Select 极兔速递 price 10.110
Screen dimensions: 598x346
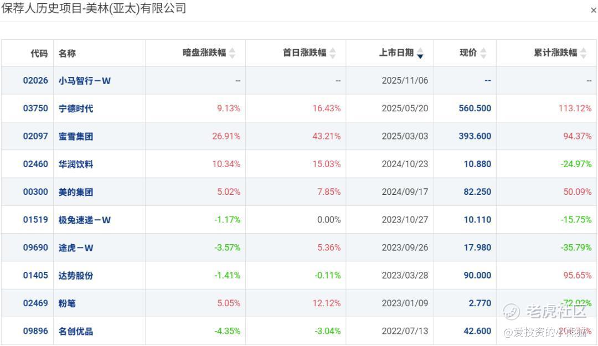[x=477, y=220]
